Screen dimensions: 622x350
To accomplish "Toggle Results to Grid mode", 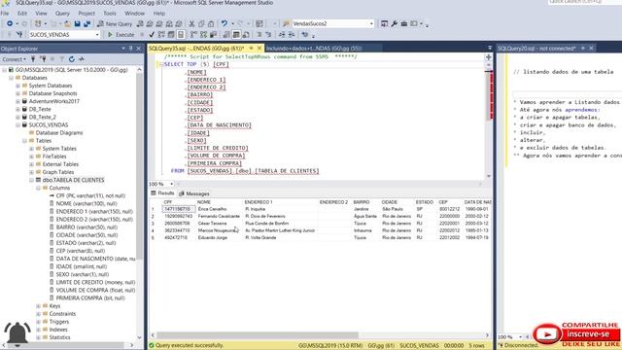I will coord(236,35).
